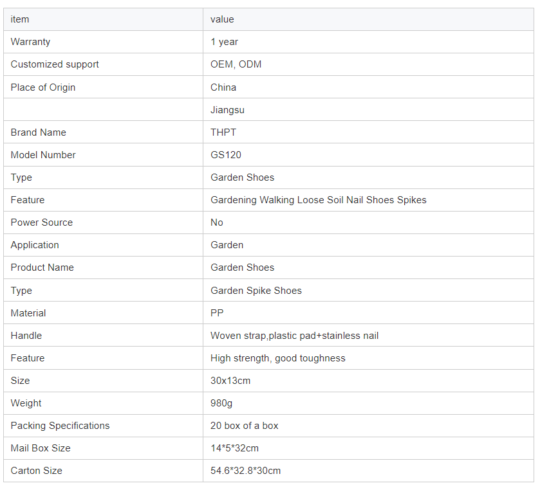Select the "High strength, good toughness" text
Screen dimensions: 540x490
point(277,358)
